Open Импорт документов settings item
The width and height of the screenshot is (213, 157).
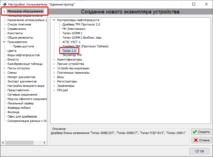(21, 77)
